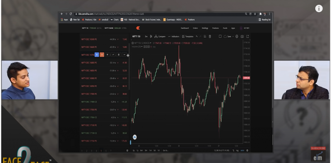The width and height of the screenshot is (331, 163).
Task: Expand chevron on NIFTY DEC 16800 PE row
Action: [x=118, y=63]
